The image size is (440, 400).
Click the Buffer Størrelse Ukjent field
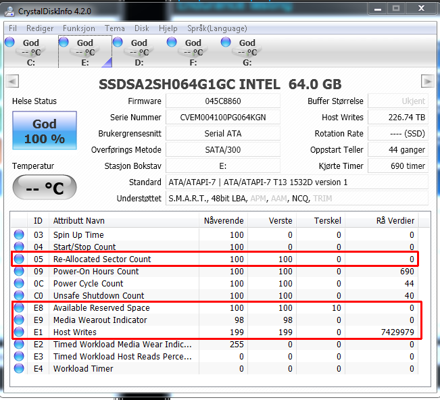(x=398, y=101)
